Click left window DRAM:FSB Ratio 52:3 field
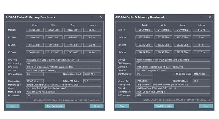 tap(92, 81)
